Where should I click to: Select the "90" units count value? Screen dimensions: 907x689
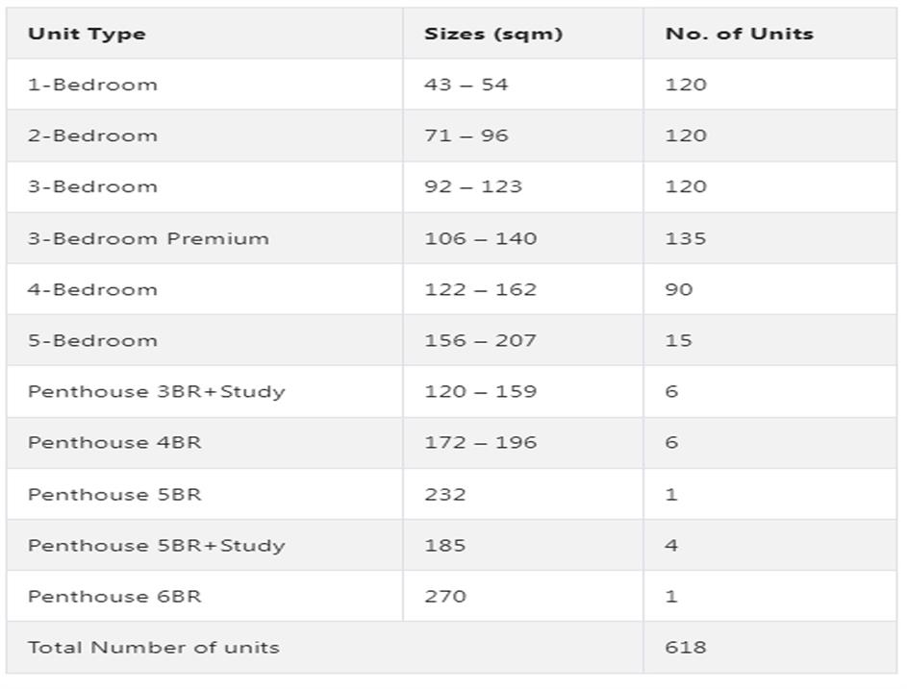[678, 289]
